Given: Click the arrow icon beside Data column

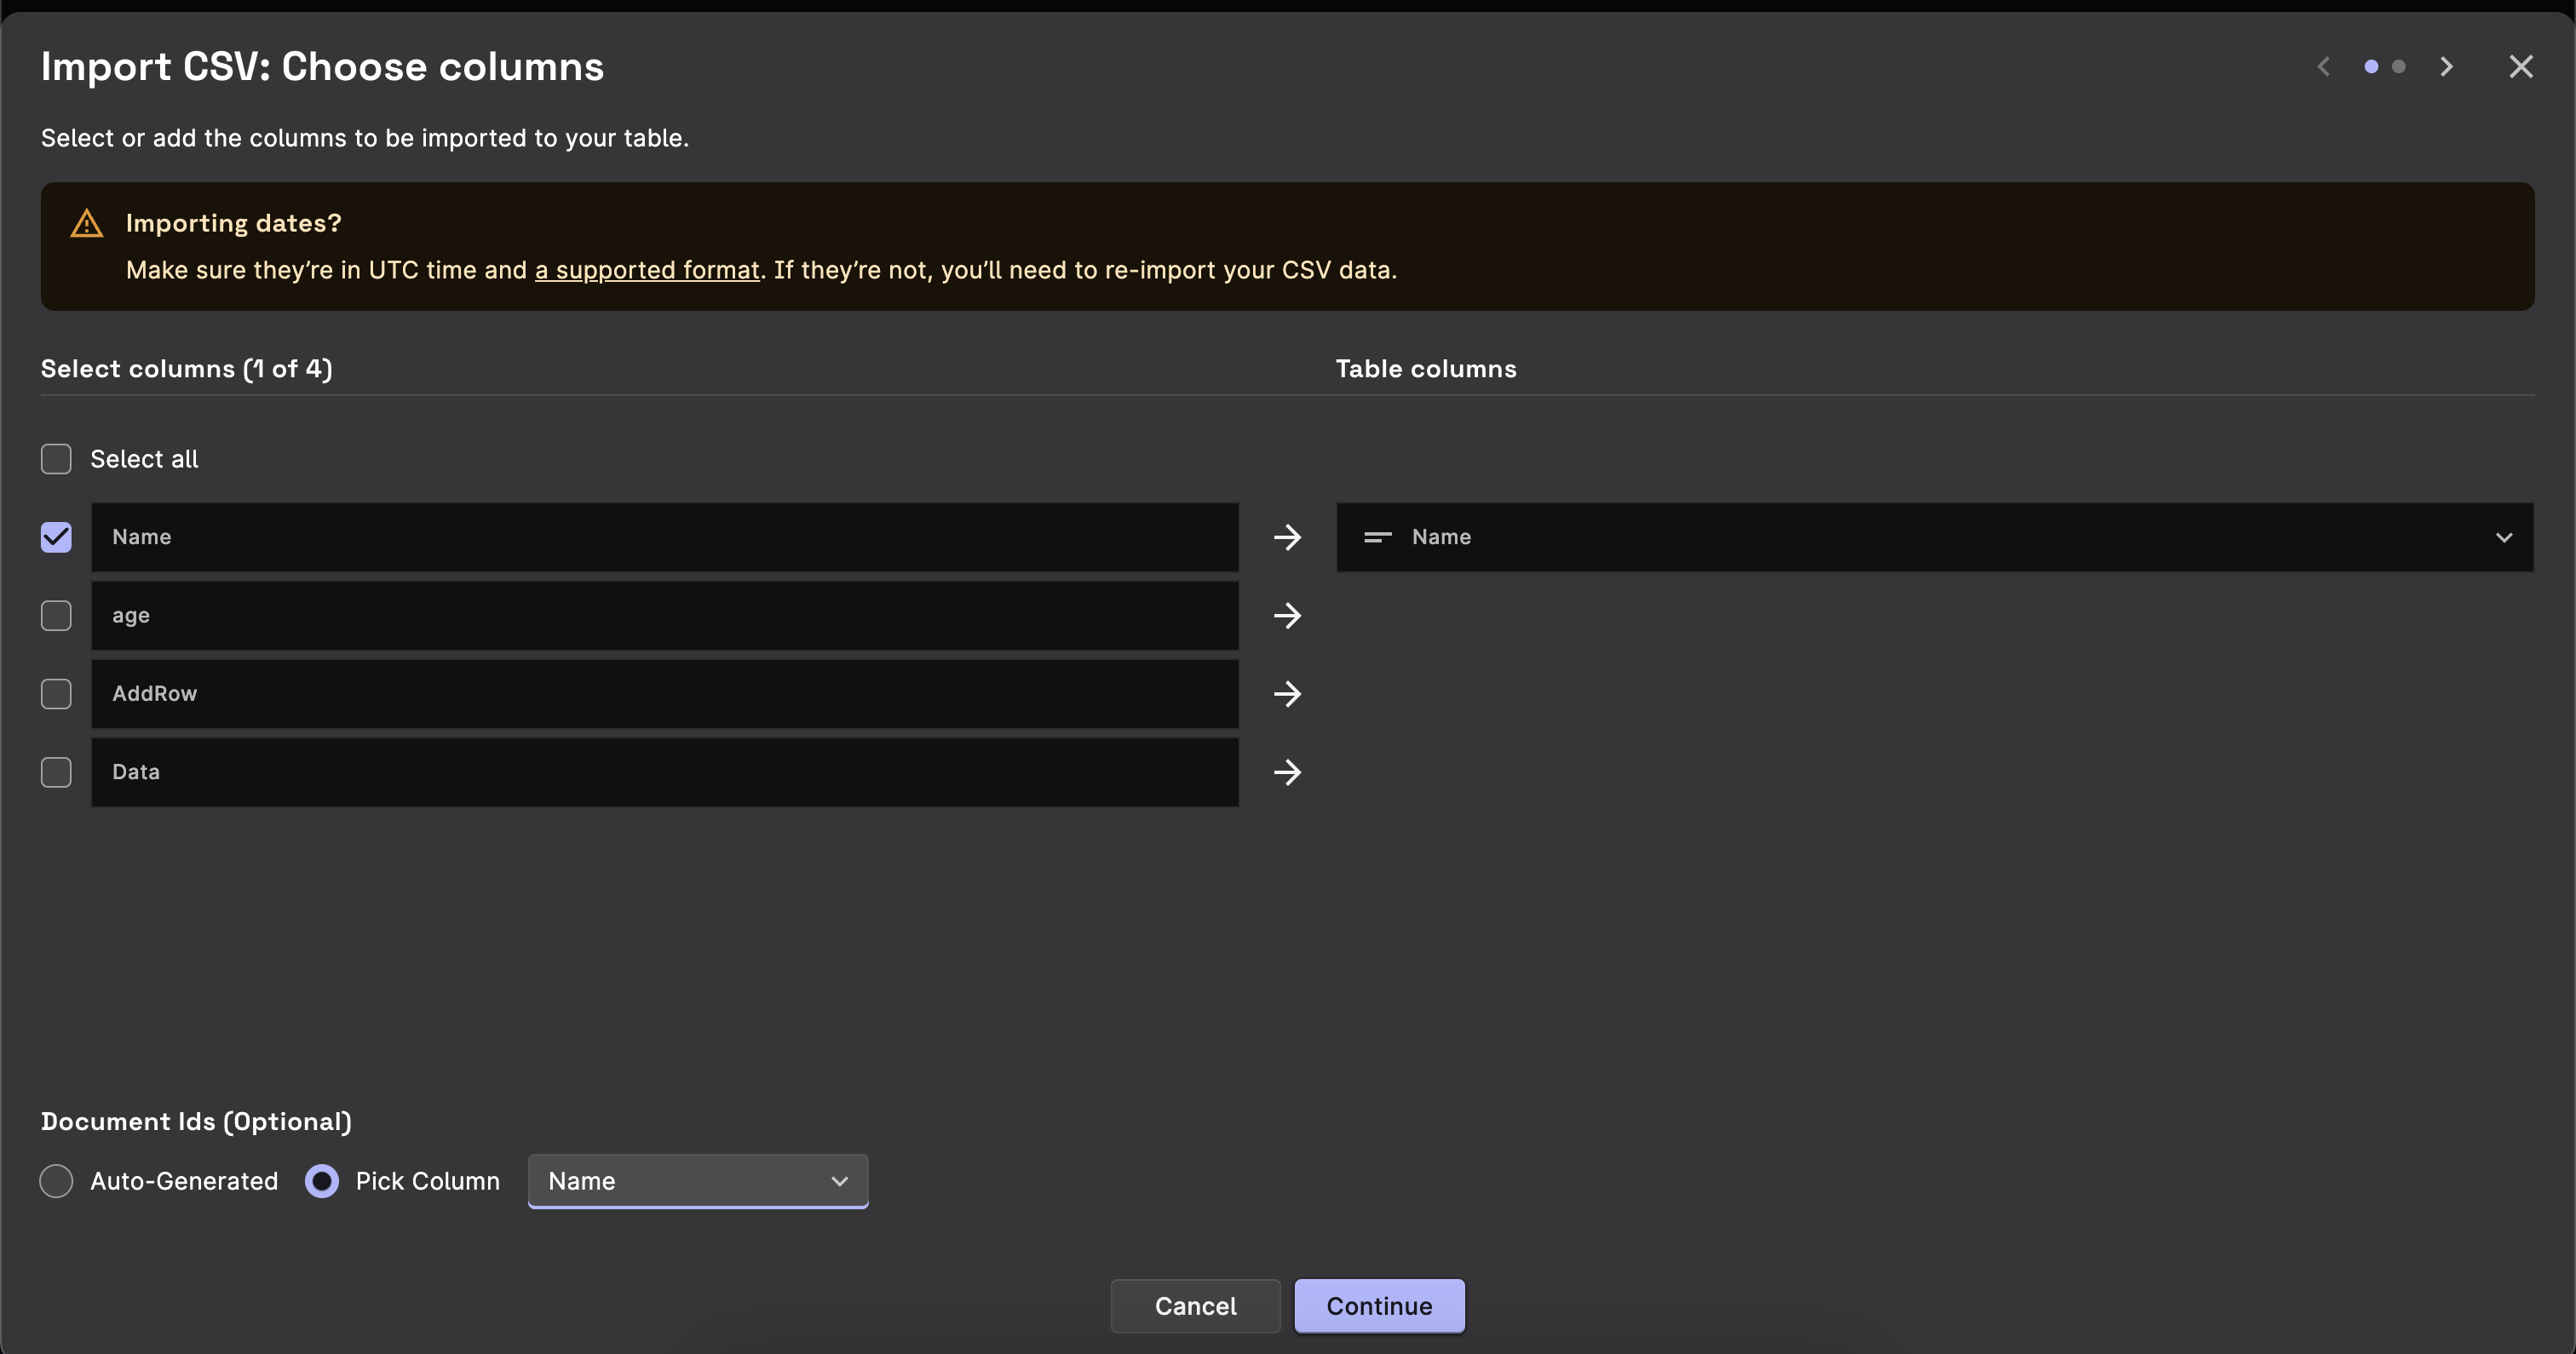Looking at the screenshot, I should [x=1287, y=772].
